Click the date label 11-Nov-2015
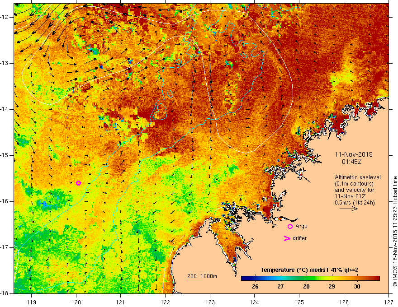This screenshot has width=398, height=307. pos(354,154)
